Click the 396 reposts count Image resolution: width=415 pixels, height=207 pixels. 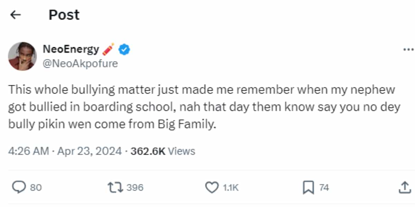click(135, 187)
